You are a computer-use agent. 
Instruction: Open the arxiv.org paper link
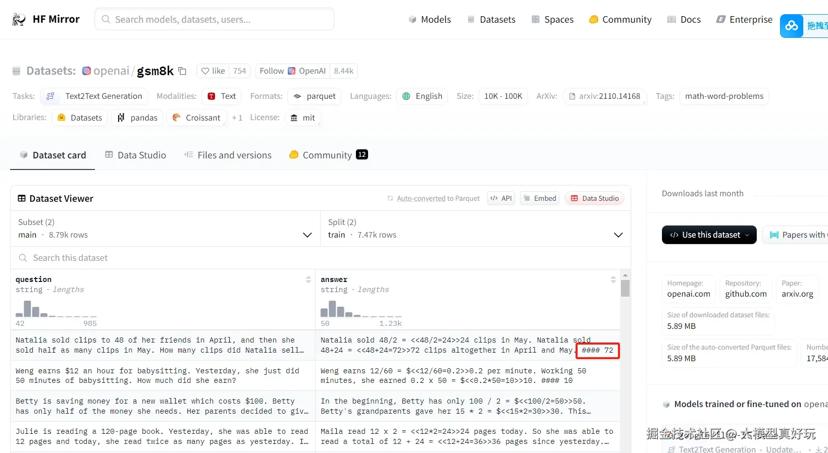797,294
